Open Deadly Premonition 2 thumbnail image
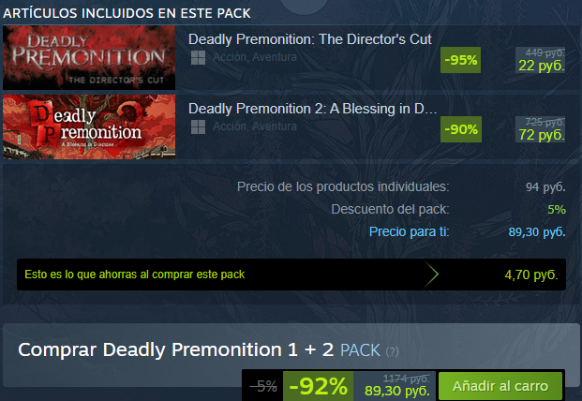This screenshot has height=401, width=582. [89, 126]
